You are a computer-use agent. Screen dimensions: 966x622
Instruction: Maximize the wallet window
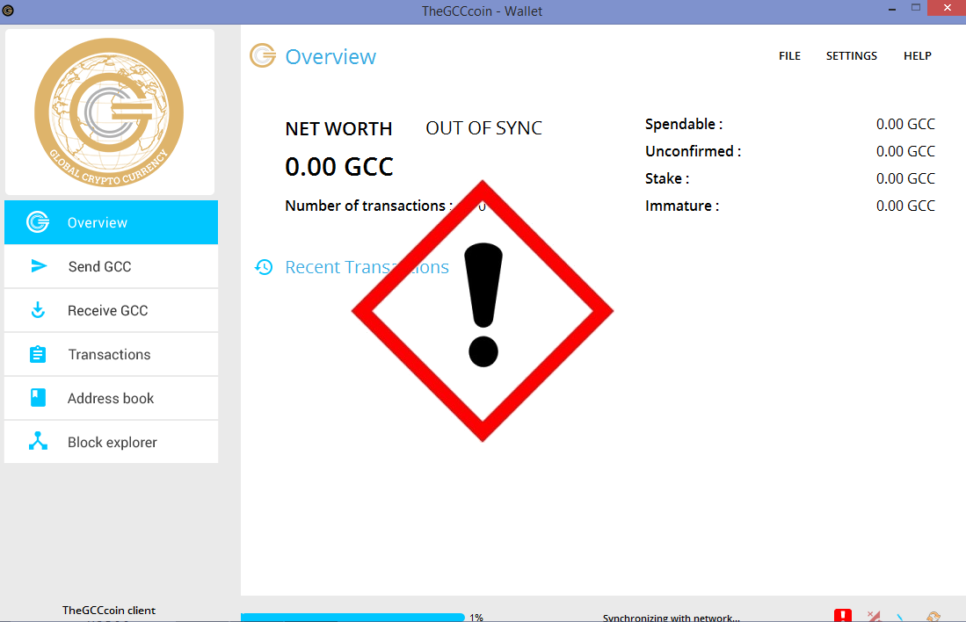point(916,8)
